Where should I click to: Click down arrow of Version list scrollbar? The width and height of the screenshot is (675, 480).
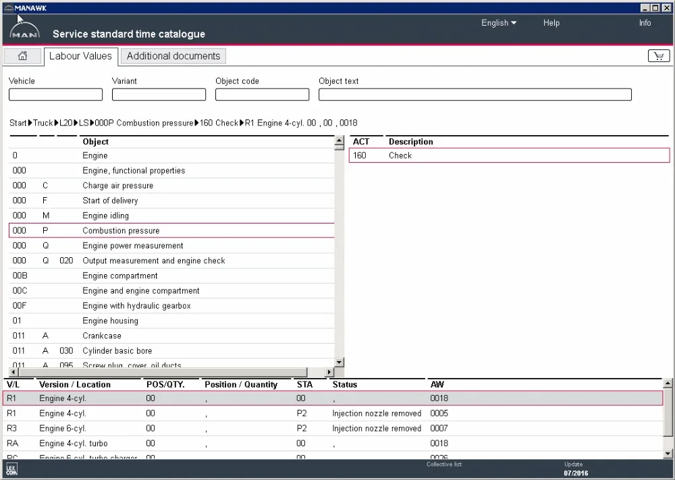pos(668,453)
